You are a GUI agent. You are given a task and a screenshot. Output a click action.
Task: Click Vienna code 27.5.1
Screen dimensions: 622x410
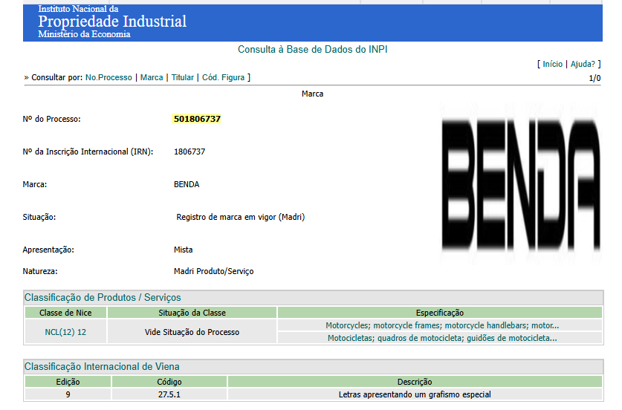point(169,394)
